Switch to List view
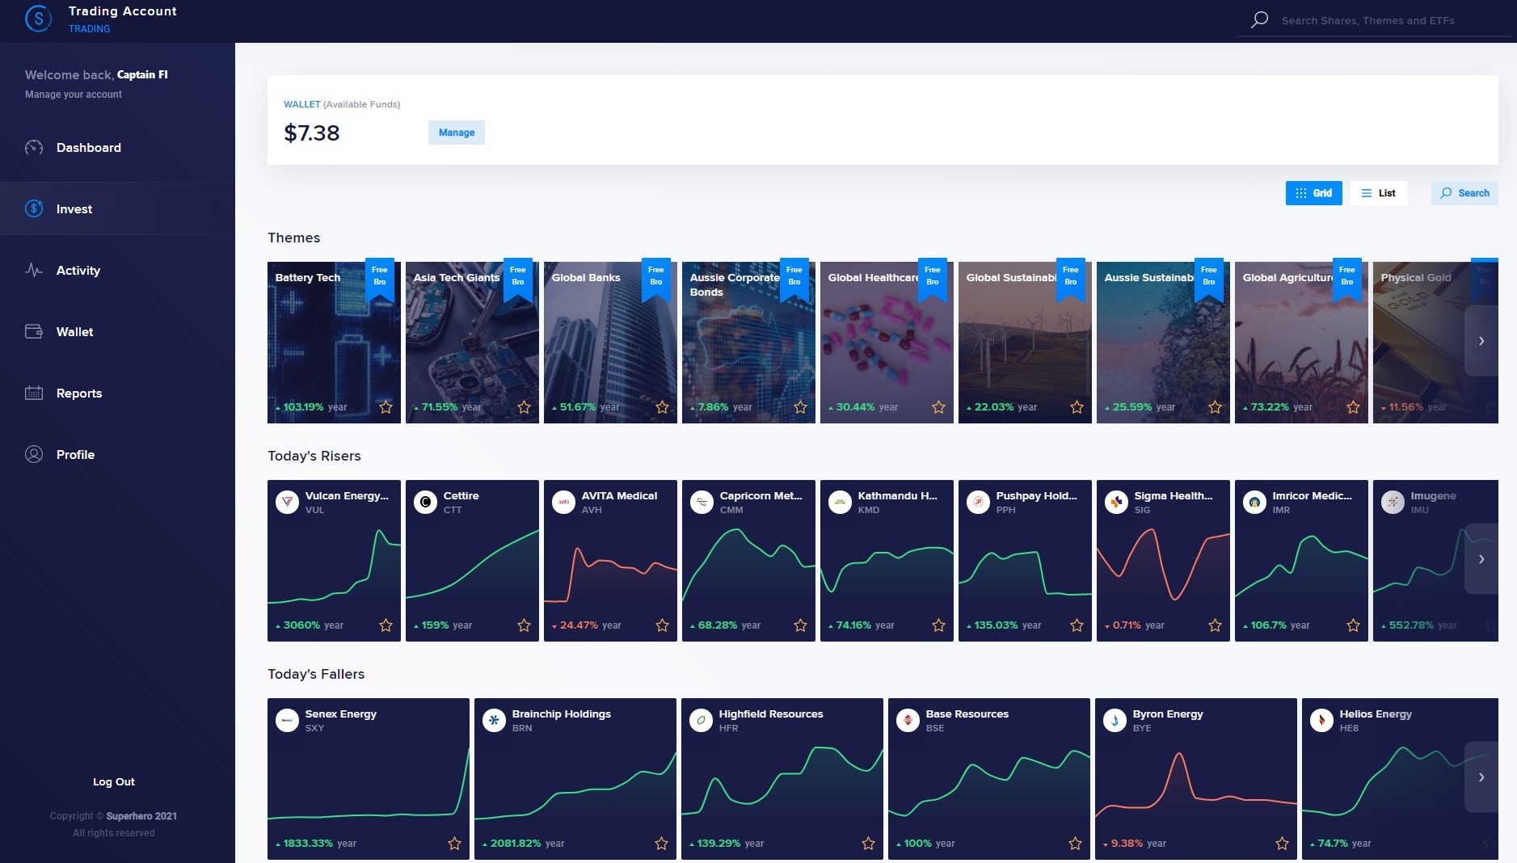The height and width of the screenshot is (863, 1517). 1378,193
